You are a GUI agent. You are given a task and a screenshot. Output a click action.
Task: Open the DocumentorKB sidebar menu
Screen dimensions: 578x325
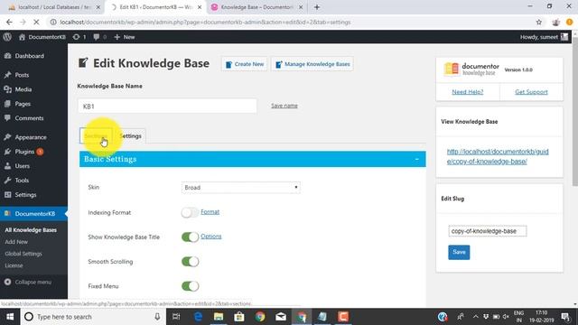[x=33, y=213]
